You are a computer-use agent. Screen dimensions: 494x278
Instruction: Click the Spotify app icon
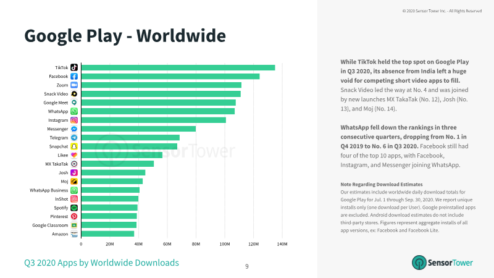pos(74,208)
